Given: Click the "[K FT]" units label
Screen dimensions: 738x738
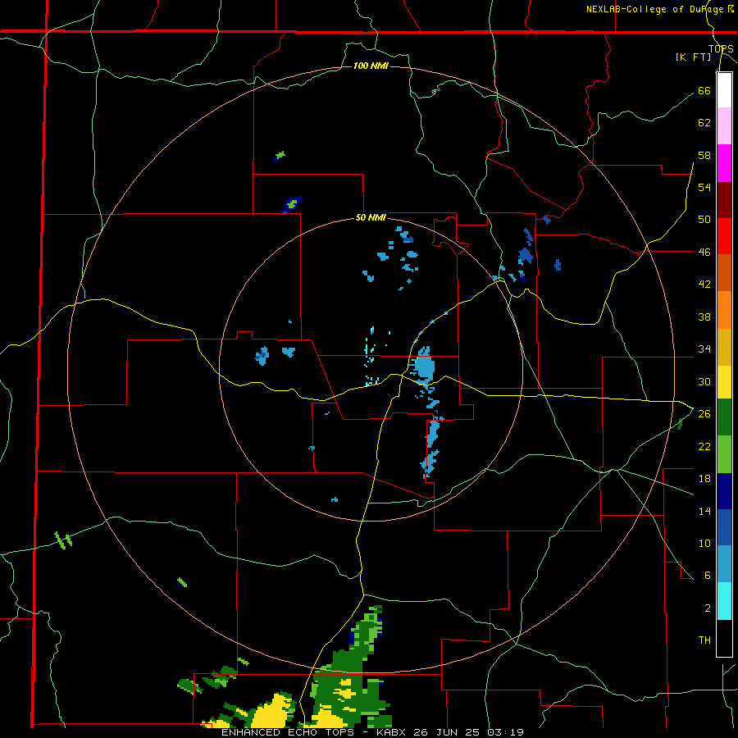Looking at the screenshot, I should 693,57.
